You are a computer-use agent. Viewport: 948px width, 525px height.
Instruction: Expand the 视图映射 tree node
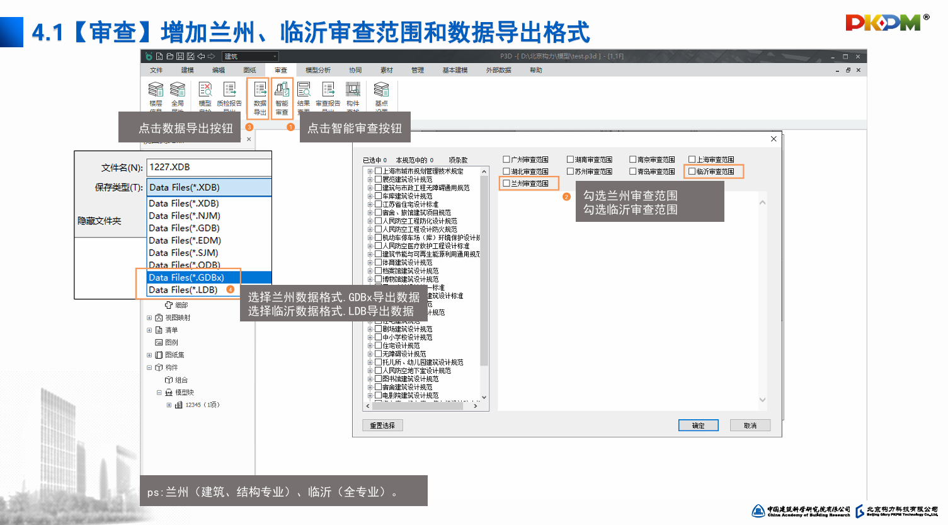coord(149,318)
